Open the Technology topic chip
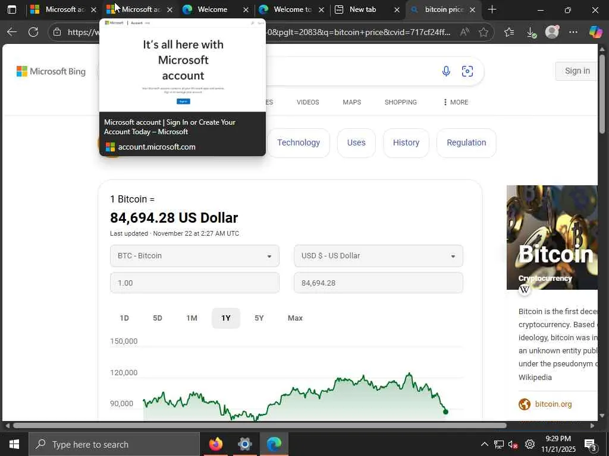Screen dimensions: 609x456 tap(299, 142)
